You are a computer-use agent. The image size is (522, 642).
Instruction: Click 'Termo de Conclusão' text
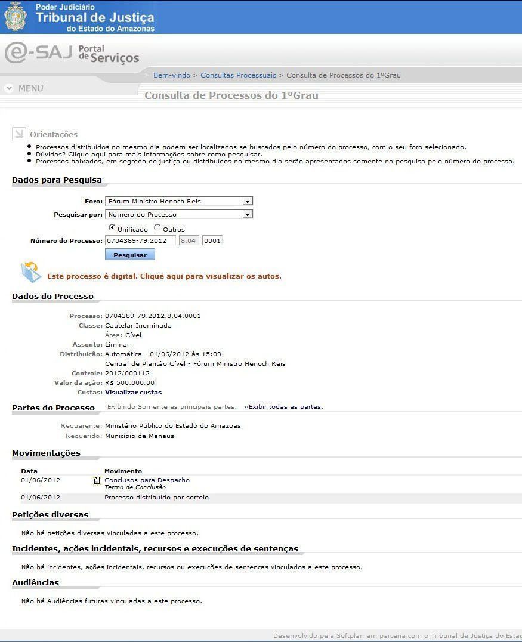click(x=135, y=487)
